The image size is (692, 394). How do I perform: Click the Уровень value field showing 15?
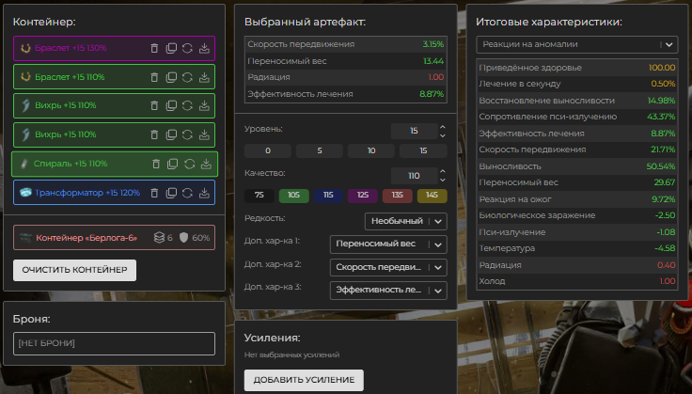pos(414,131)
